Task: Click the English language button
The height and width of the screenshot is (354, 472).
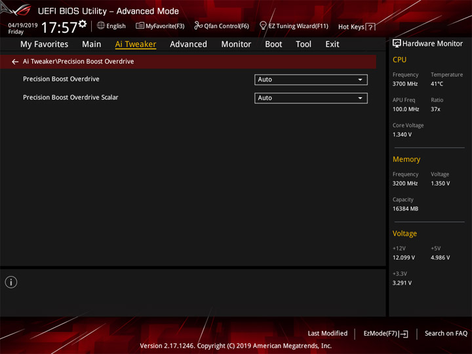Action: coord(116,26)
